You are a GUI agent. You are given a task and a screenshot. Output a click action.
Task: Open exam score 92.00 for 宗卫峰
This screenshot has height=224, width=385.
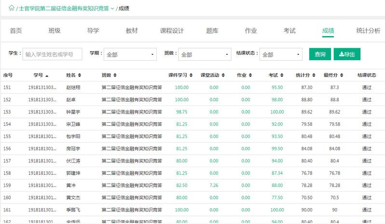(277, 124)
